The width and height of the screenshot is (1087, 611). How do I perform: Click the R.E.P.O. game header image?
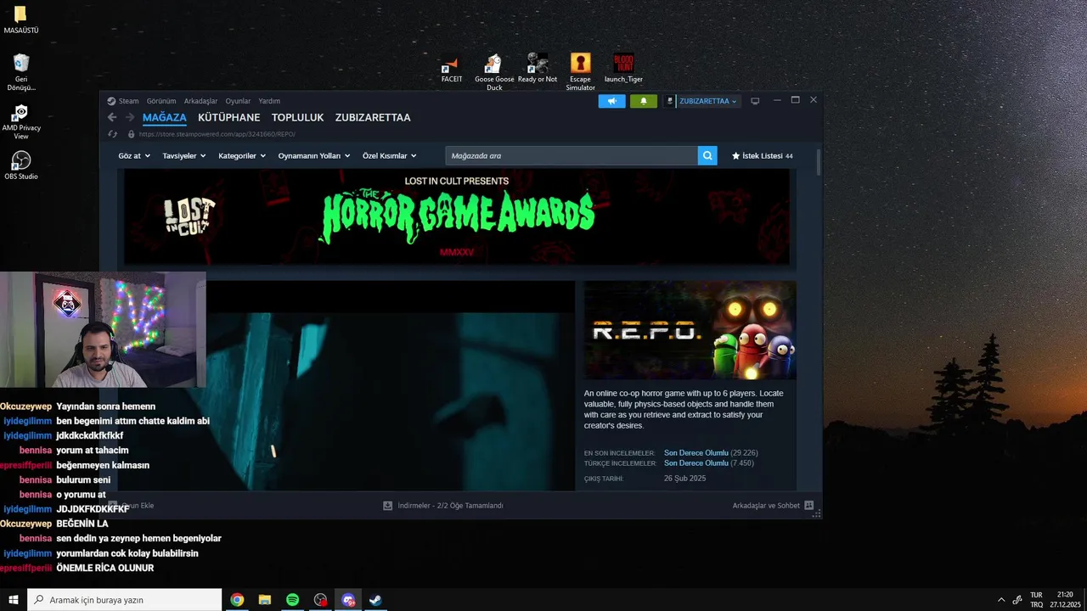pyautogui.click(x=690, y=330)
